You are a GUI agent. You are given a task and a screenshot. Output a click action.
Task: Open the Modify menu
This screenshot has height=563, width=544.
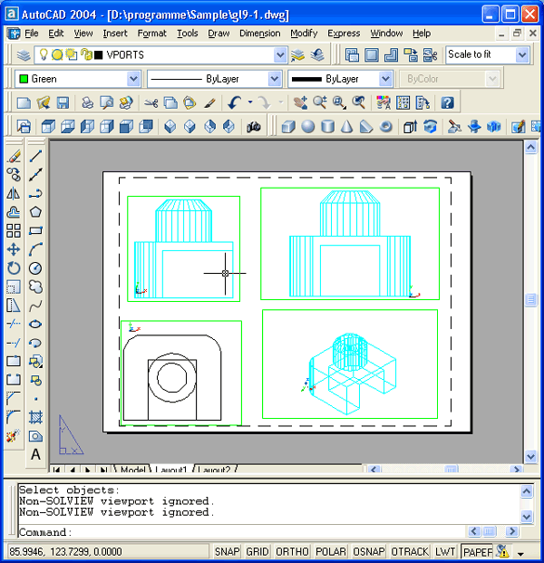(304, 34)
